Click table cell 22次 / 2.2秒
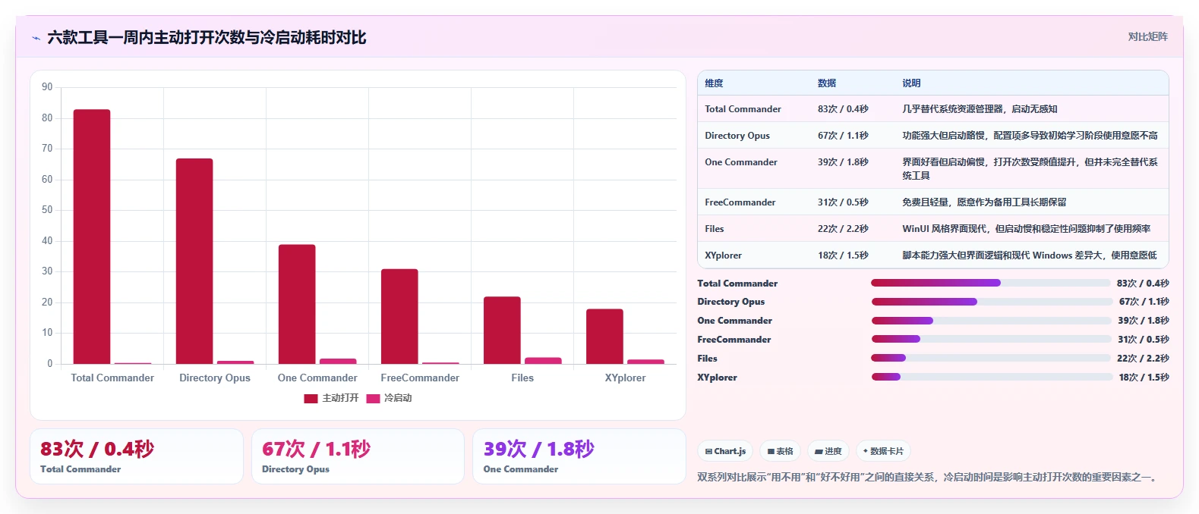 843,229
